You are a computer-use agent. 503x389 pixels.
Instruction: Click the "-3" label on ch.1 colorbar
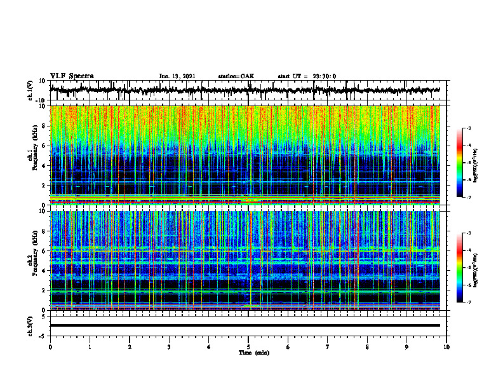pos(469,128)
